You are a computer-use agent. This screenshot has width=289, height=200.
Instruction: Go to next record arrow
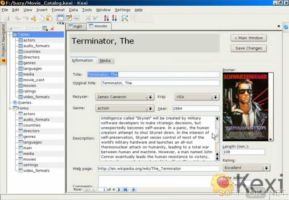[119, 189]
